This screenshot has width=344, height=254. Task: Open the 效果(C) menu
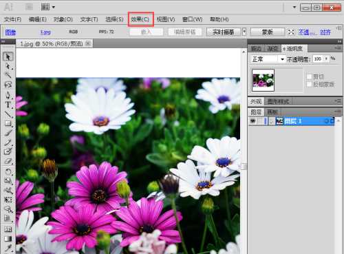(x=140, y=19)
